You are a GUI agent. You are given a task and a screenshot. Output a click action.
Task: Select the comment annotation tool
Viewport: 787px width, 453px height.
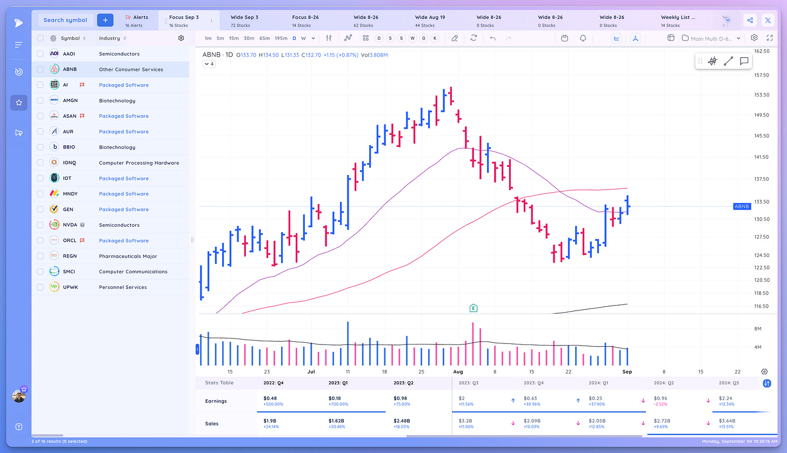coord(744,61)
